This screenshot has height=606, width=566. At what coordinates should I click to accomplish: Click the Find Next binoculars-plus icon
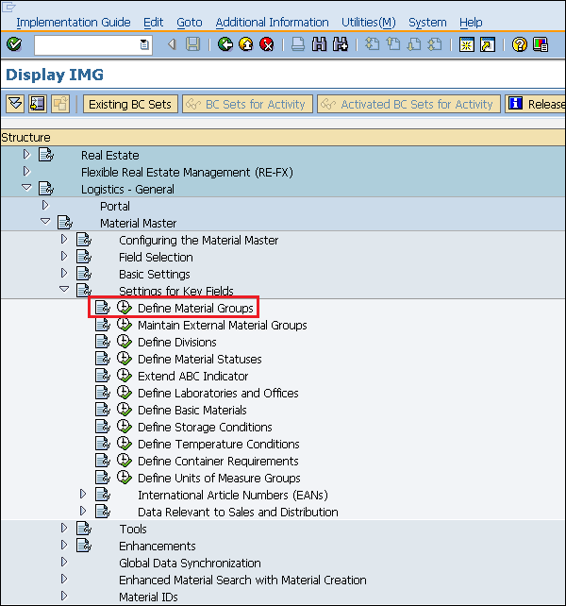(340, 44)
